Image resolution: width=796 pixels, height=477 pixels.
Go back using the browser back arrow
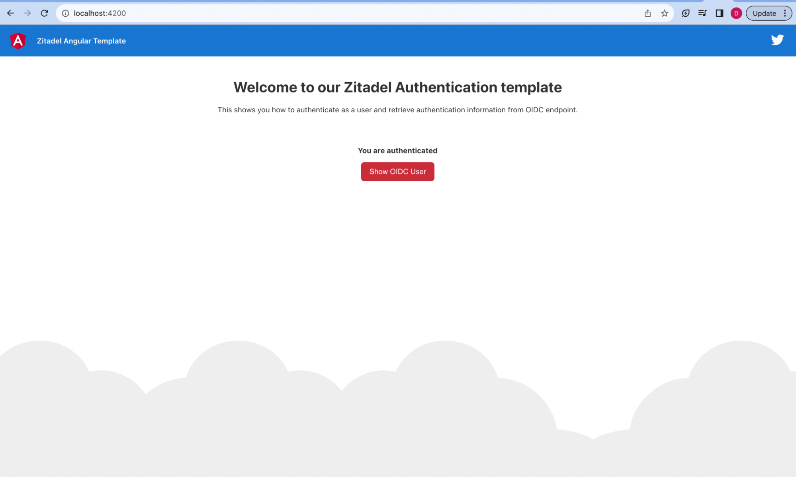(x=10, y=13)
